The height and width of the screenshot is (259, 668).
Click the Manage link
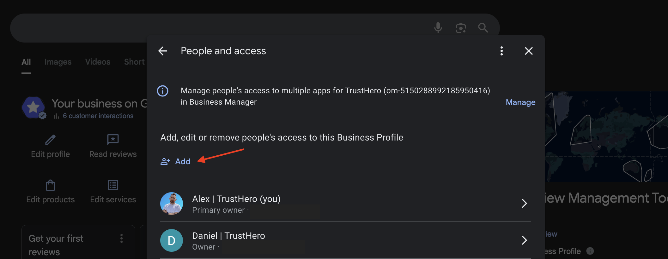pos(520,102)
